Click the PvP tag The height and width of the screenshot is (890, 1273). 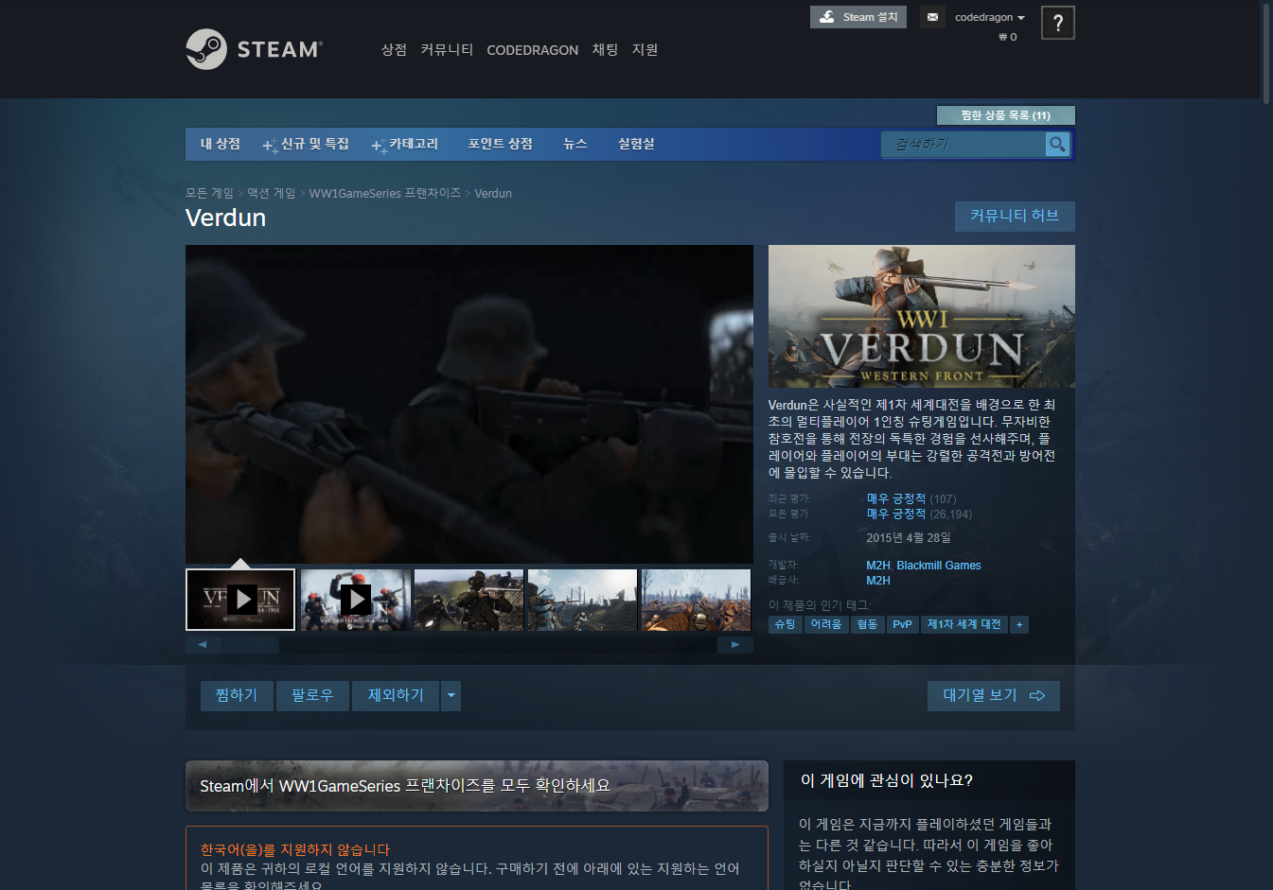coord(902,624)
